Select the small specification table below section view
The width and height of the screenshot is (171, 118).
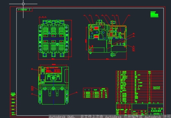[x=95, y=93]
